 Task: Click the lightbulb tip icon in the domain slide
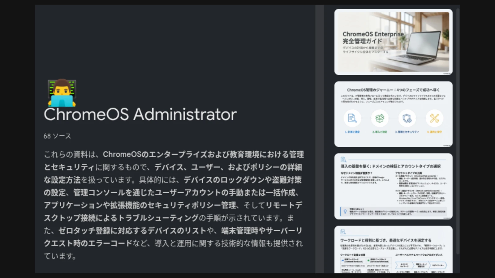click(x=345, y=212)
